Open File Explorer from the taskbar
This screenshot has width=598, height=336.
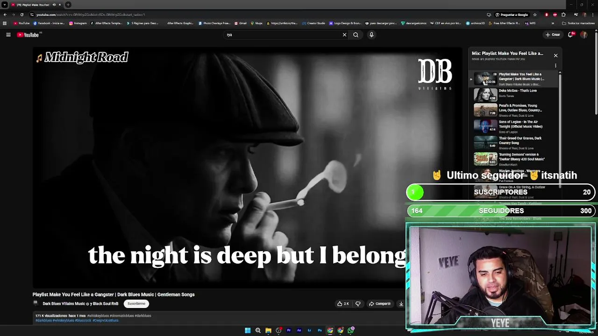(268, 330)
